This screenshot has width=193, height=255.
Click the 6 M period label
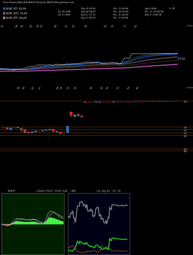tap(172, 8)
